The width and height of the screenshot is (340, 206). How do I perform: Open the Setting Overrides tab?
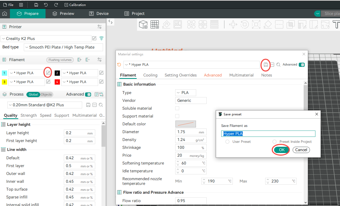coord(181,75)
